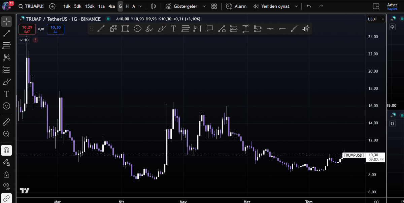This screenshot has height=203, width=404.
Task: Pick the circle tool in favorites toolbar
Action: (x=137, y=29)
